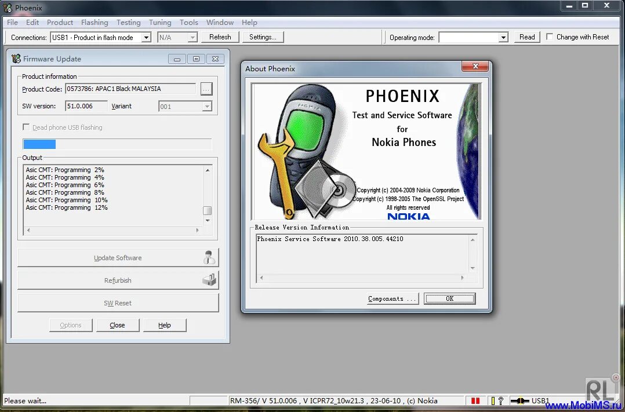
Task: Click the 'Please wait...' status text
Action: [25, 401]
